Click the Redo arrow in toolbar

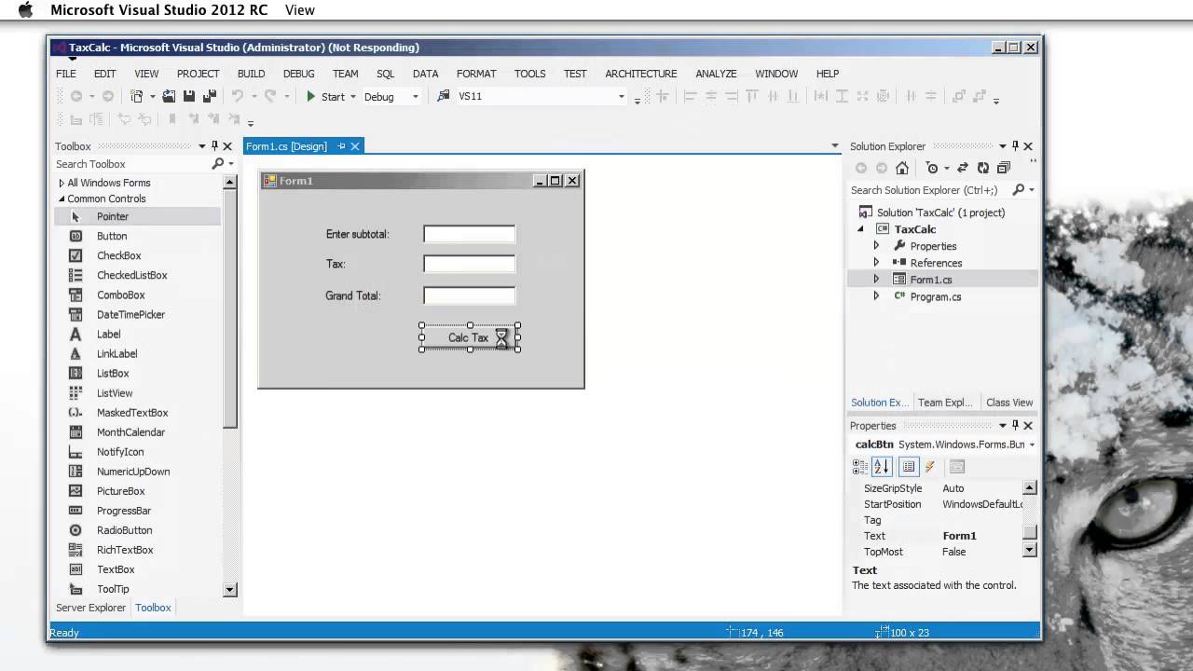coord(270,96)
